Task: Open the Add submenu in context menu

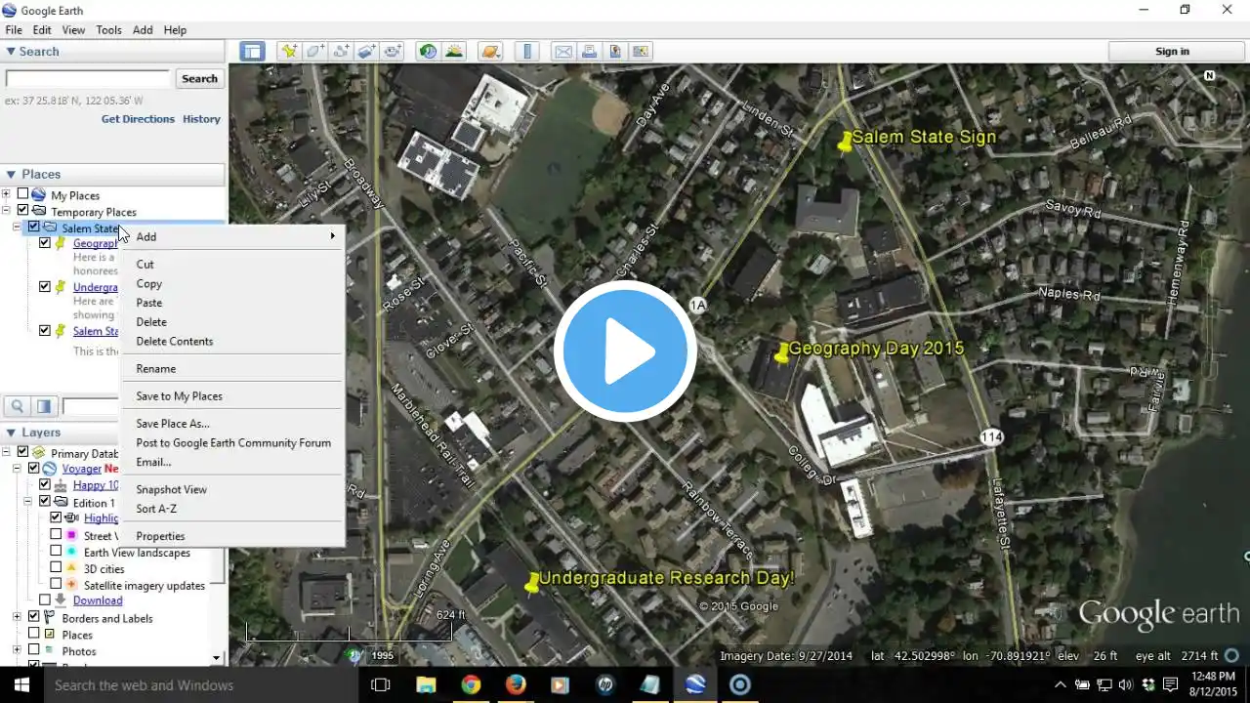Action: click(233, 236)
